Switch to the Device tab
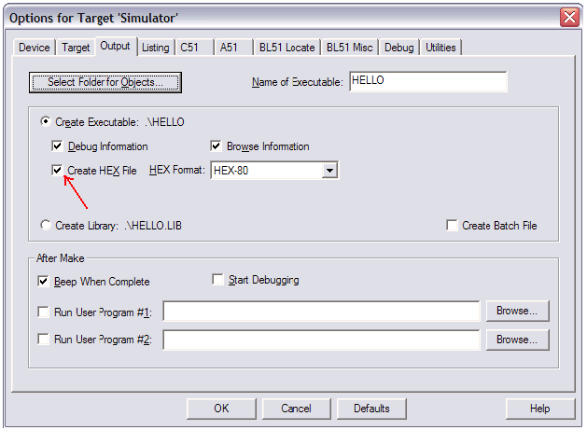The width and height of the screenshot is (587, 430). [x=35, y=48]
